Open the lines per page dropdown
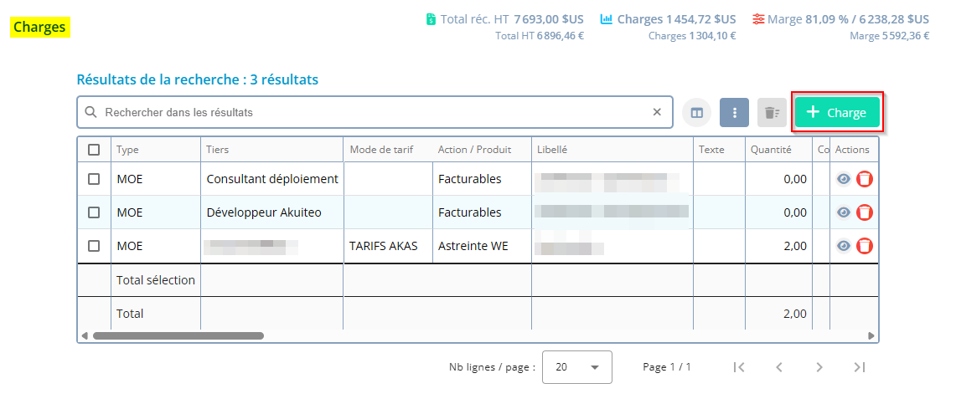956x404 pixels. [577, 367]
